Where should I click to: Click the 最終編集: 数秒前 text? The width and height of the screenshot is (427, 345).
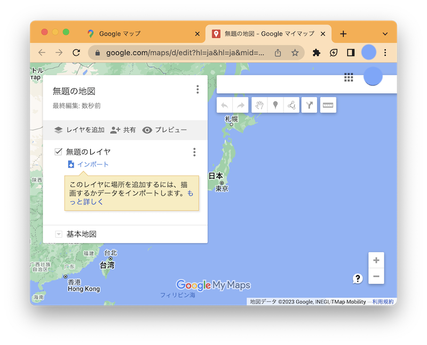click(76, 106)
